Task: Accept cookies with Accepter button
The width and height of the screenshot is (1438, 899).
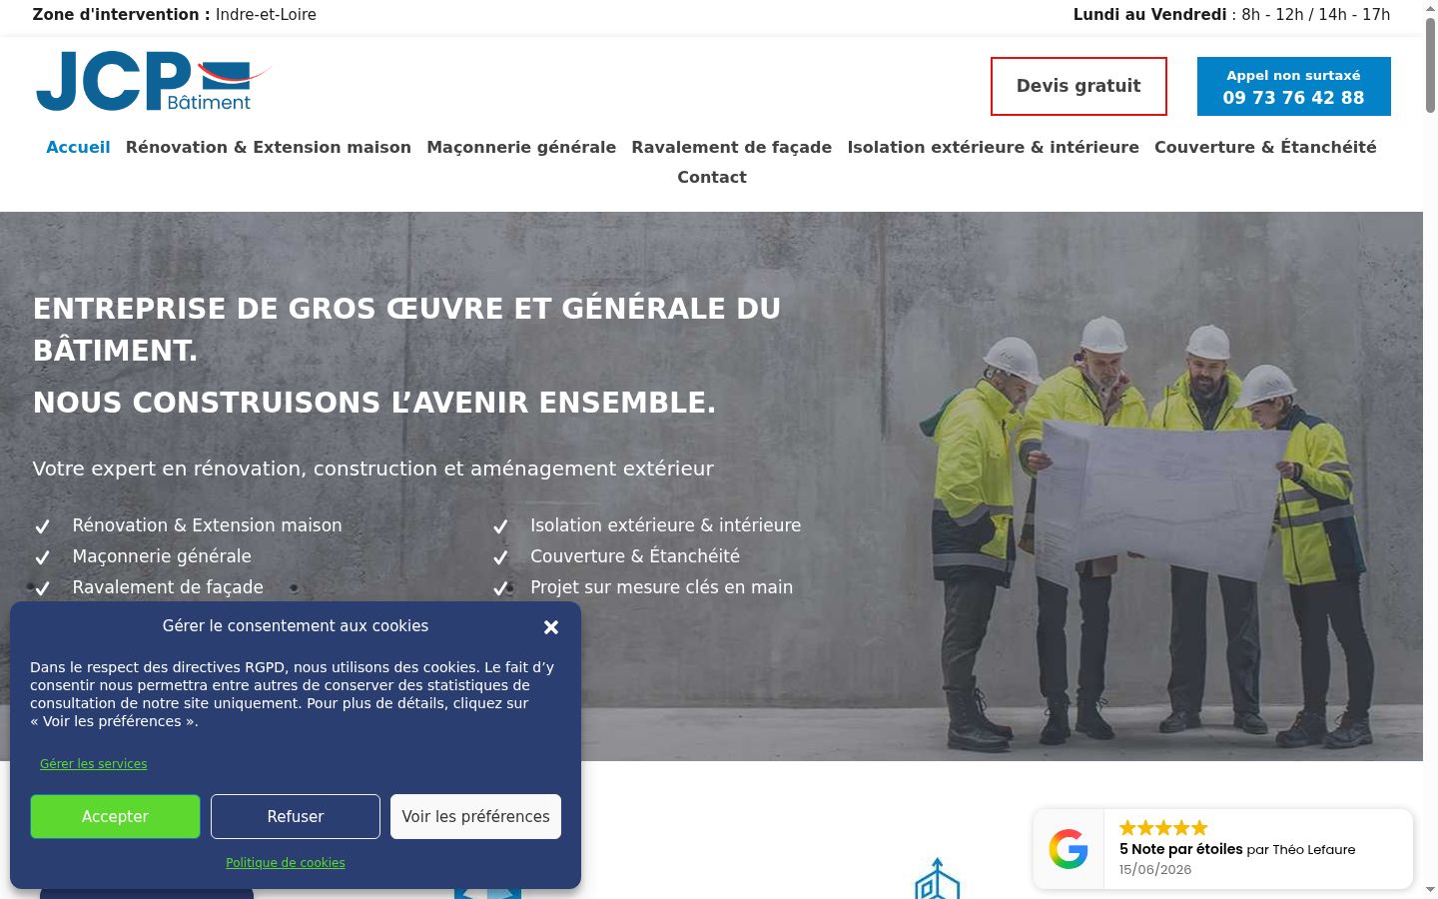Action: tap(115, 816)
